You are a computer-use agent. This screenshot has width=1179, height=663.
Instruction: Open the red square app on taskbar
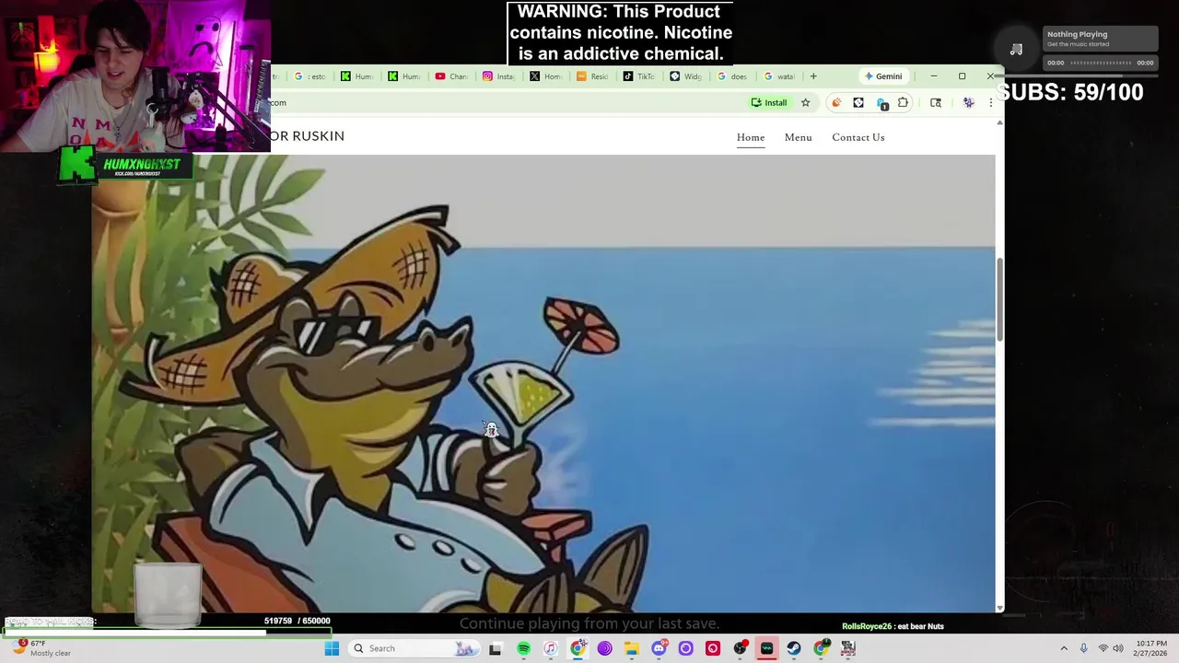[x=713, y=648]
